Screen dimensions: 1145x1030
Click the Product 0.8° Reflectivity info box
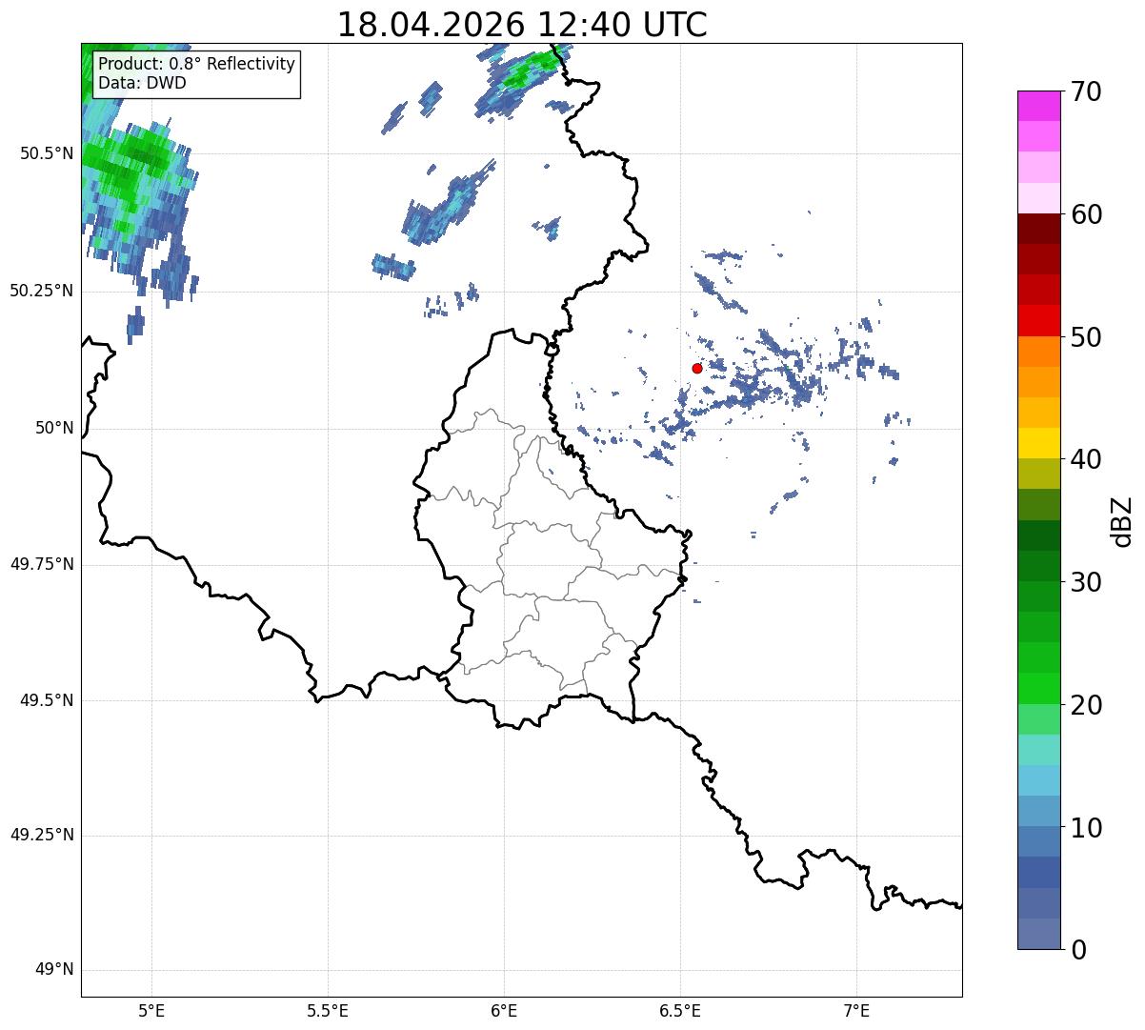point(197,73)
